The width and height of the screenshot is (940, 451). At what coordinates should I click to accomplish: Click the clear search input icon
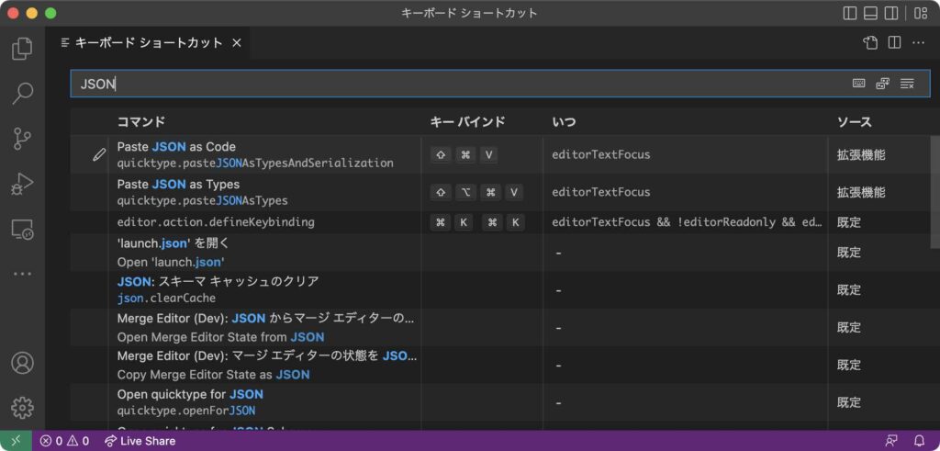(907, 84)
